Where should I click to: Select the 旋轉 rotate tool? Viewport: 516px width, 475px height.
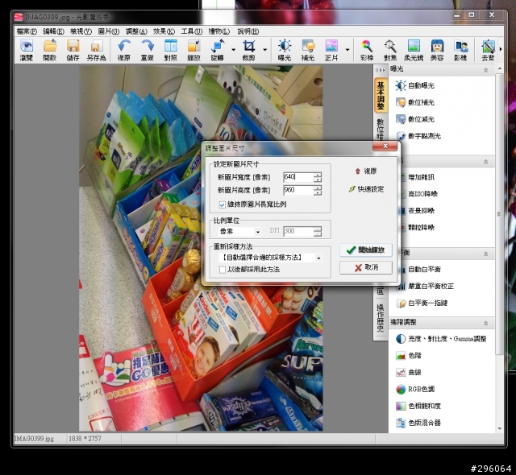[x=218, y=50]
